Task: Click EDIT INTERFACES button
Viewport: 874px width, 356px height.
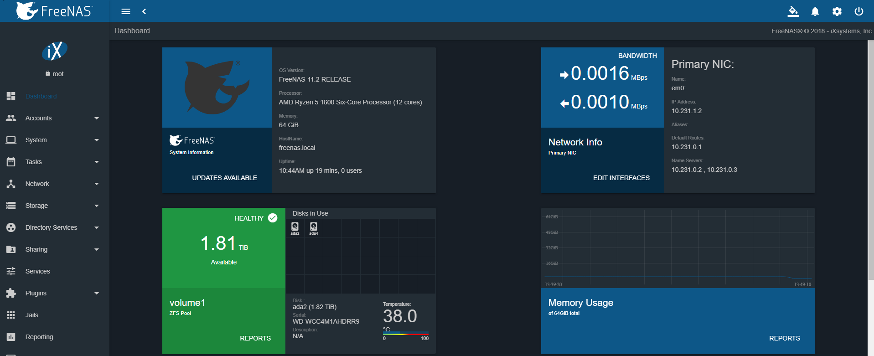Action: (x=621, y=178)
